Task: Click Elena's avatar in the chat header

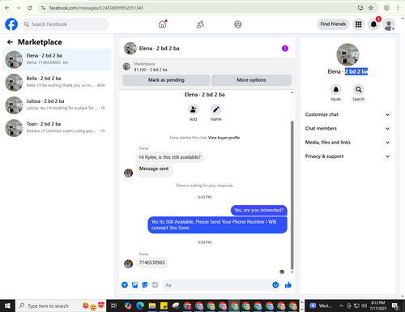Action: 130,49
